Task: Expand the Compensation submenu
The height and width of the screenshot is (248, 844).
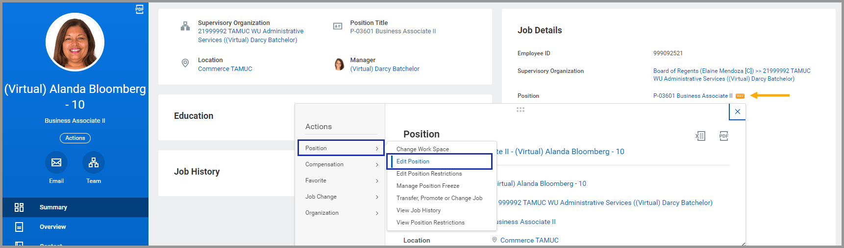Action: pyautogui.click(x=341, y=164)
